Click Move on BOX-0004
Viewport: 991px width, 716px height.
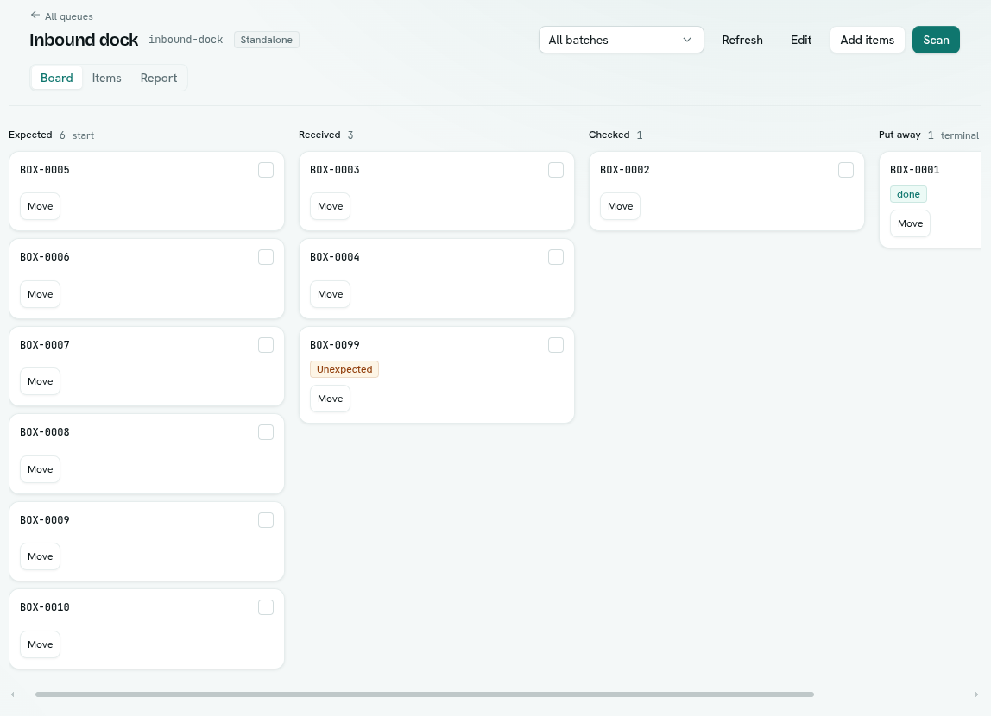pos(330,294)
